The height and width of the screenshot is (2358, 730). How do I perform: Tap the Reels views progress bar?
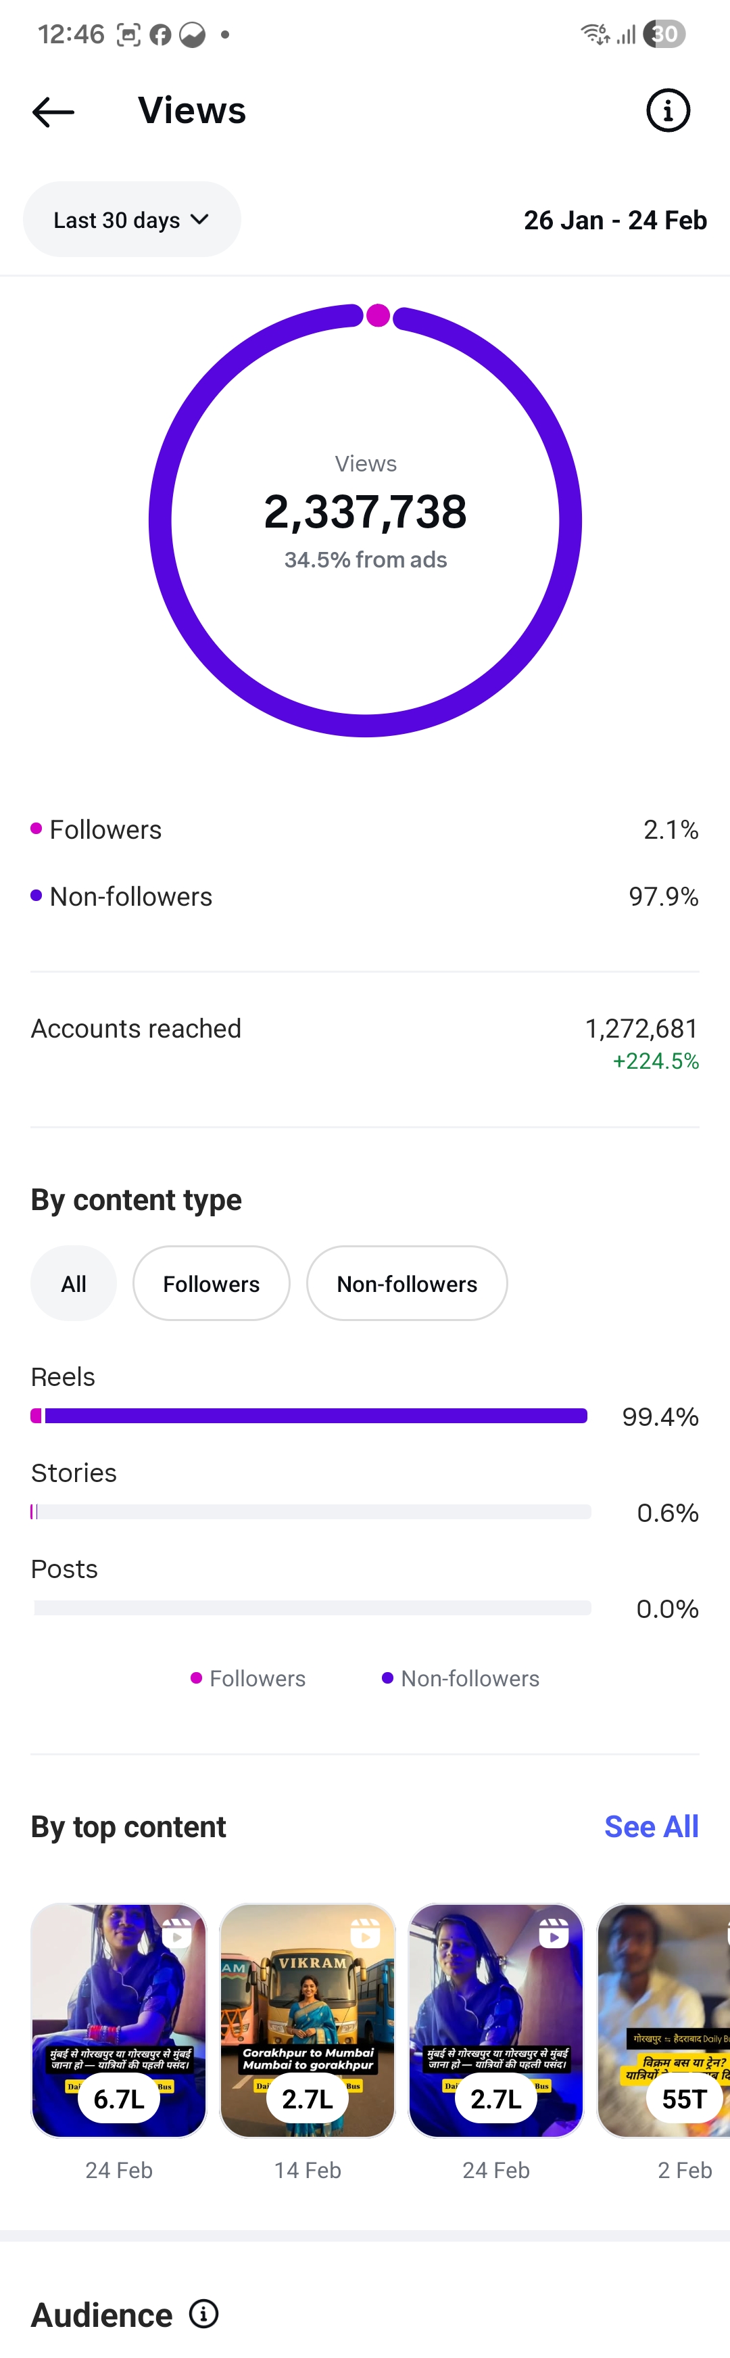pos(309,1415)
